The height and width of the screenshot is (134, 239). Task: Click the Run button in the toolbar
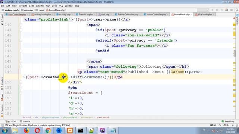click(212, 10)
